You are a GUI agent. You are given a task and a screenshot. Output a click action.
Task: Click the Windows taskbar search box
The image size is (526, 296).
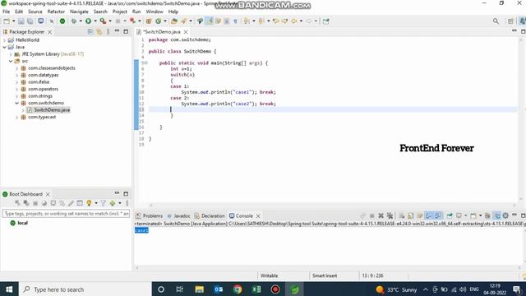[85, 289]
